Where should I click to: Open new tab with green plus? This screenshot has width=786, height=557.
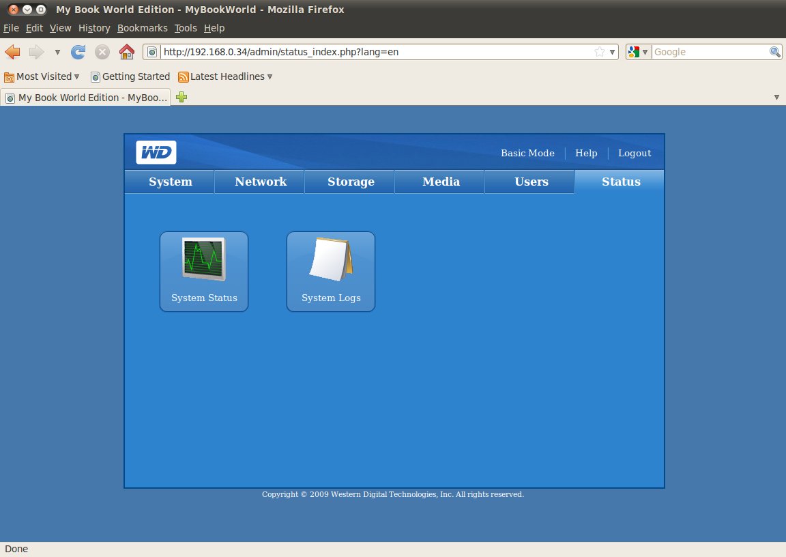pos(181,97)
